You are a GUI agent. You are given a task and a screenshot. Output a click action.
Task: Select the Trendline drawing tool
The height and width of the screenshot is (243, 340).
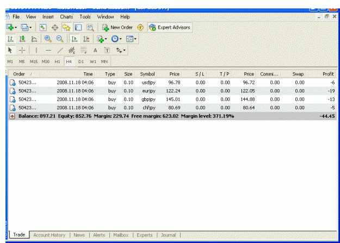point(60,51)
